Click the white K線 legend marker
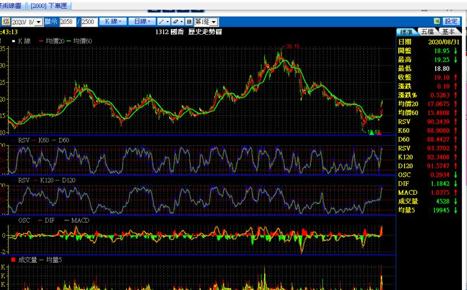The width and height of the screenshot is (467, 290). click(x=13, y=41)
